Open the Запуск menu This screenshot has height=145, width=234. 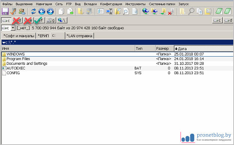183,4
